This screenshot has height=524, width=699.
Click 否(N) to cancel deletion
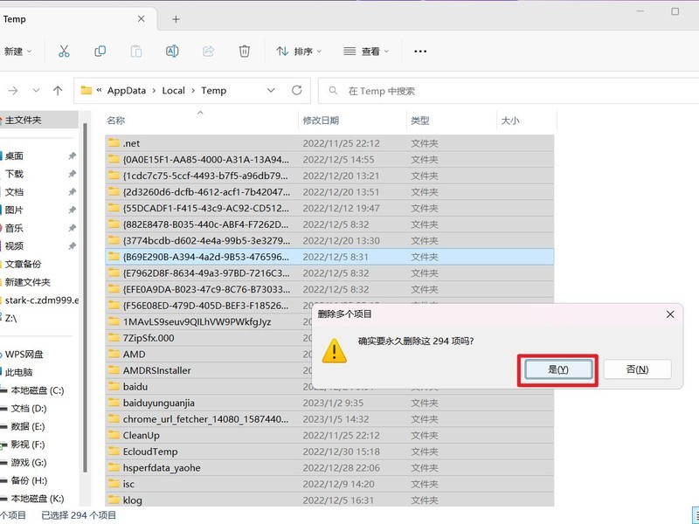(638, 369)
